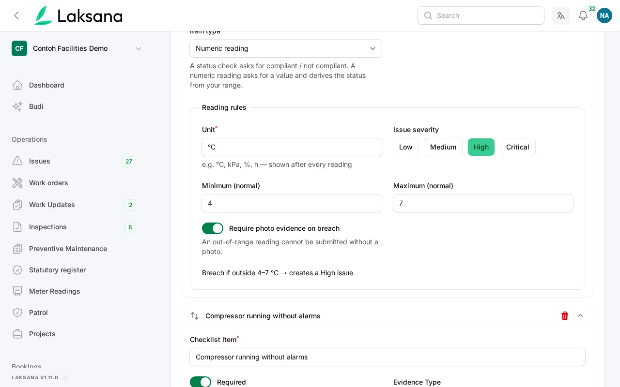Toggle the Required switch
Image resolution: width=620 pixels, height=387 pixels.
[201, 382]
